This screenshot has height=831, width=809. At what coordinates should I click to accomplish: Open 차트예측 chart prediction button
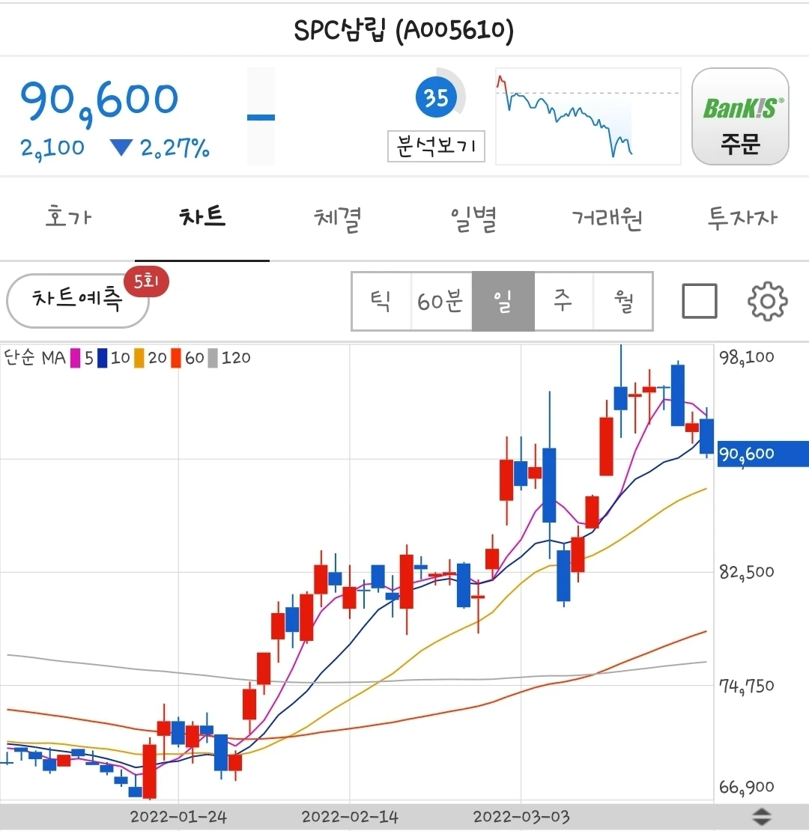click(77, 300)
